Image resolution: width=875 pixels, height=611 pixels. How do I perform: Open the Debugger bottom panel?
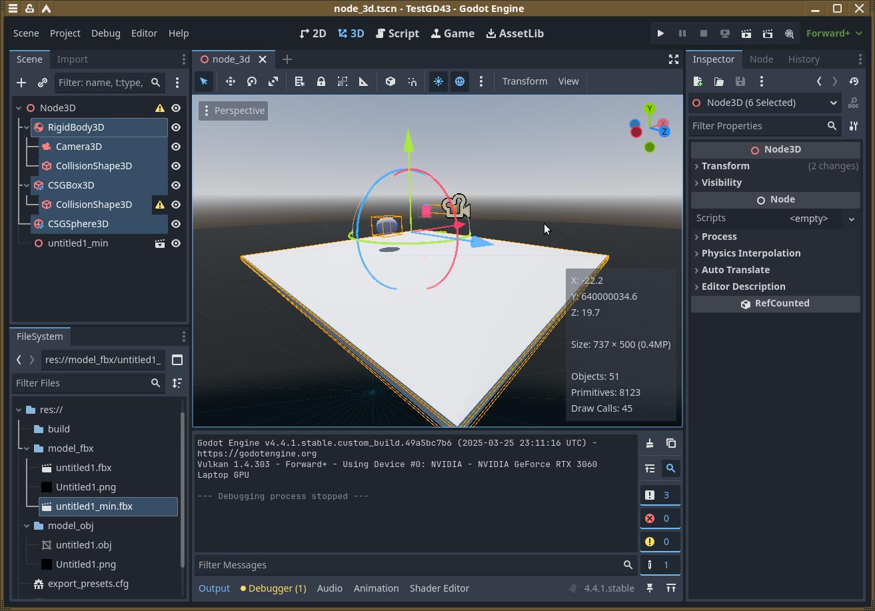pyautogui.click(x=273, y=588)
